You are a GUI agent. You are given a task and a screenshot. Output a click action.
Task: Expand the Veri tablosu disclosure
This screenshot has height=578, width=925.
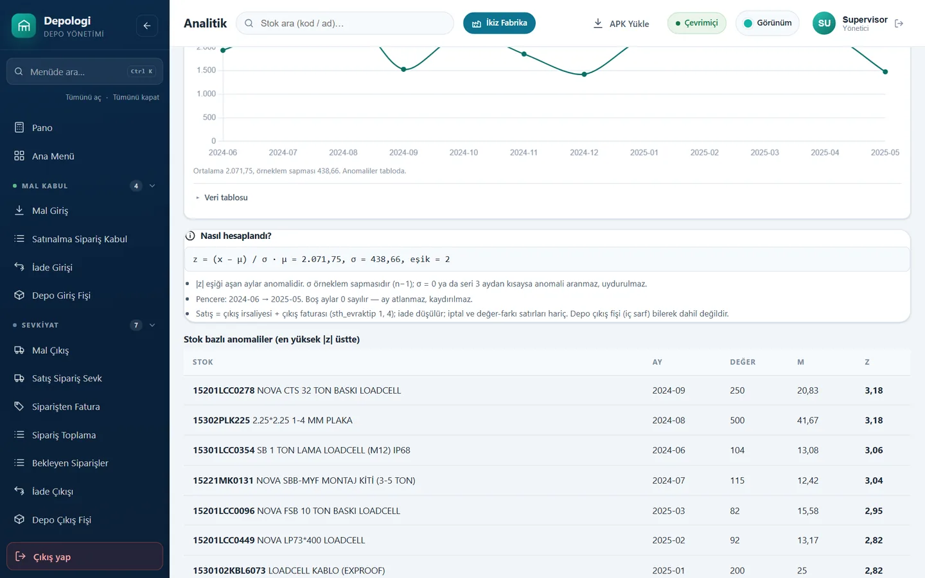pos(222,197)
